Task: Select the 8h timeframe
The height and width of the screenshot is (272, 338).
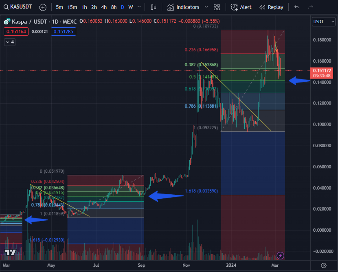Action: 114,7
